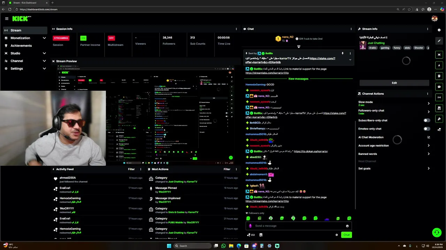Click the info icon in right rail
Image resolution: width=446 pixels, height=250 pixels.
(439, 30)
